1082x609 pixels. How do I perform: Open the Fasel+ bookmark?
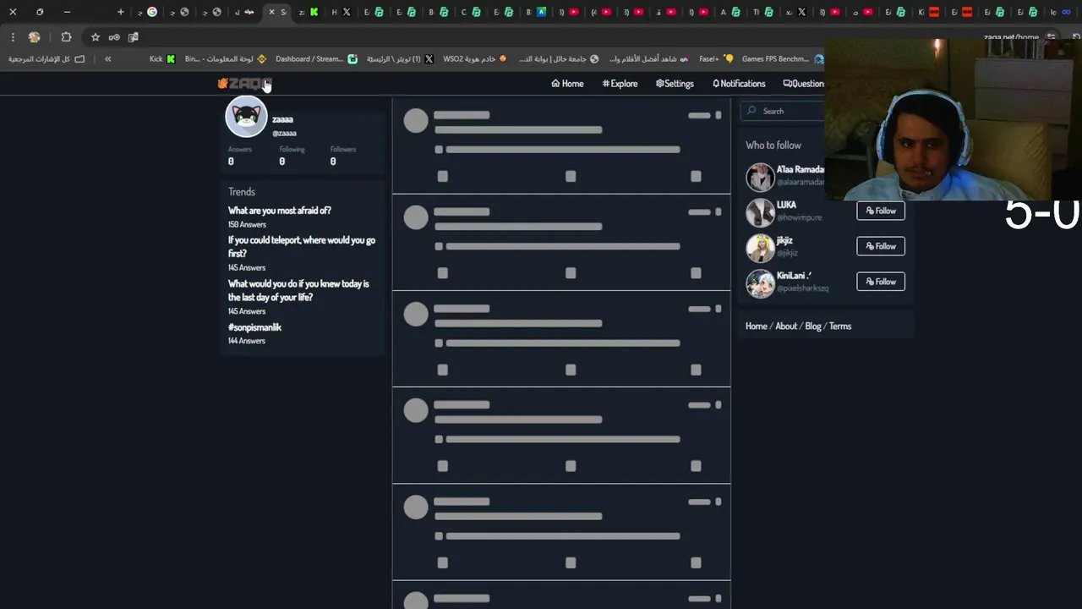pyautogui.click(x=717, y=59)
